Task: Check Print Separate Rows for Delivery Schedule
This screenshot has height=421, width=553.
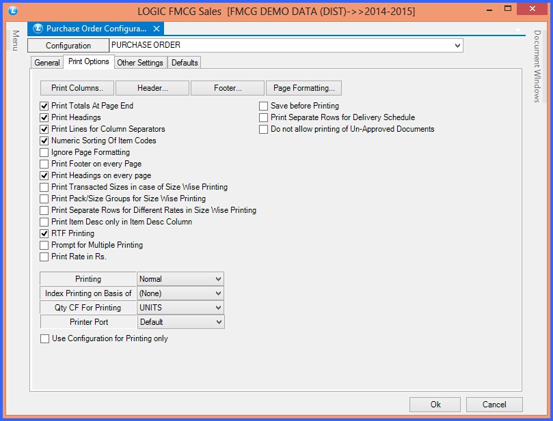Action: (263, 117)
